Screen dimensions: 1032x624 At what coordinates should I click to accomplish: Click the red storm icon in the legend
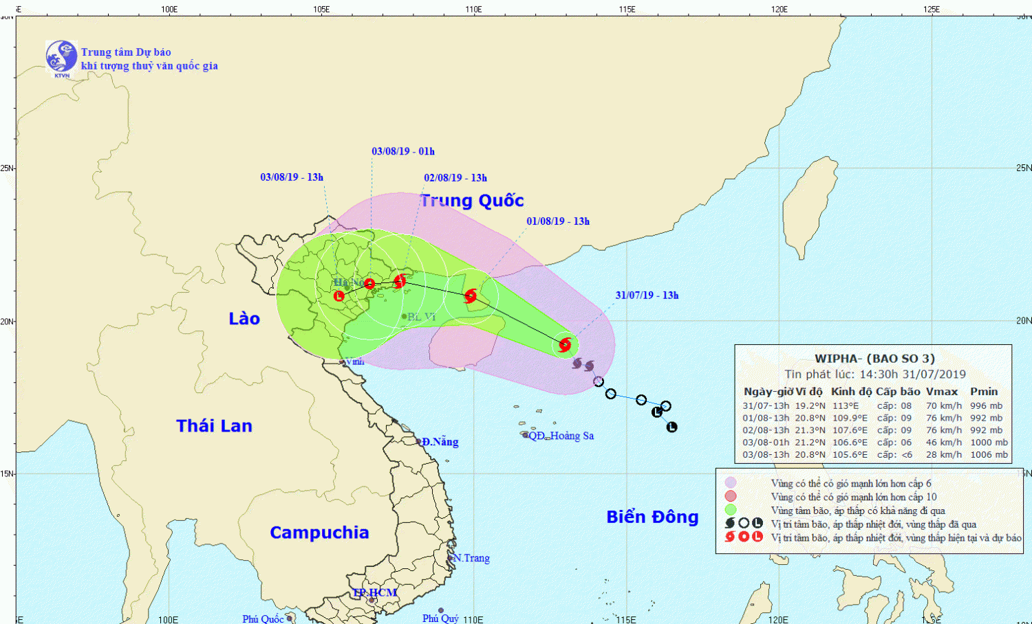pyautogui.click(x=730, y=537)
